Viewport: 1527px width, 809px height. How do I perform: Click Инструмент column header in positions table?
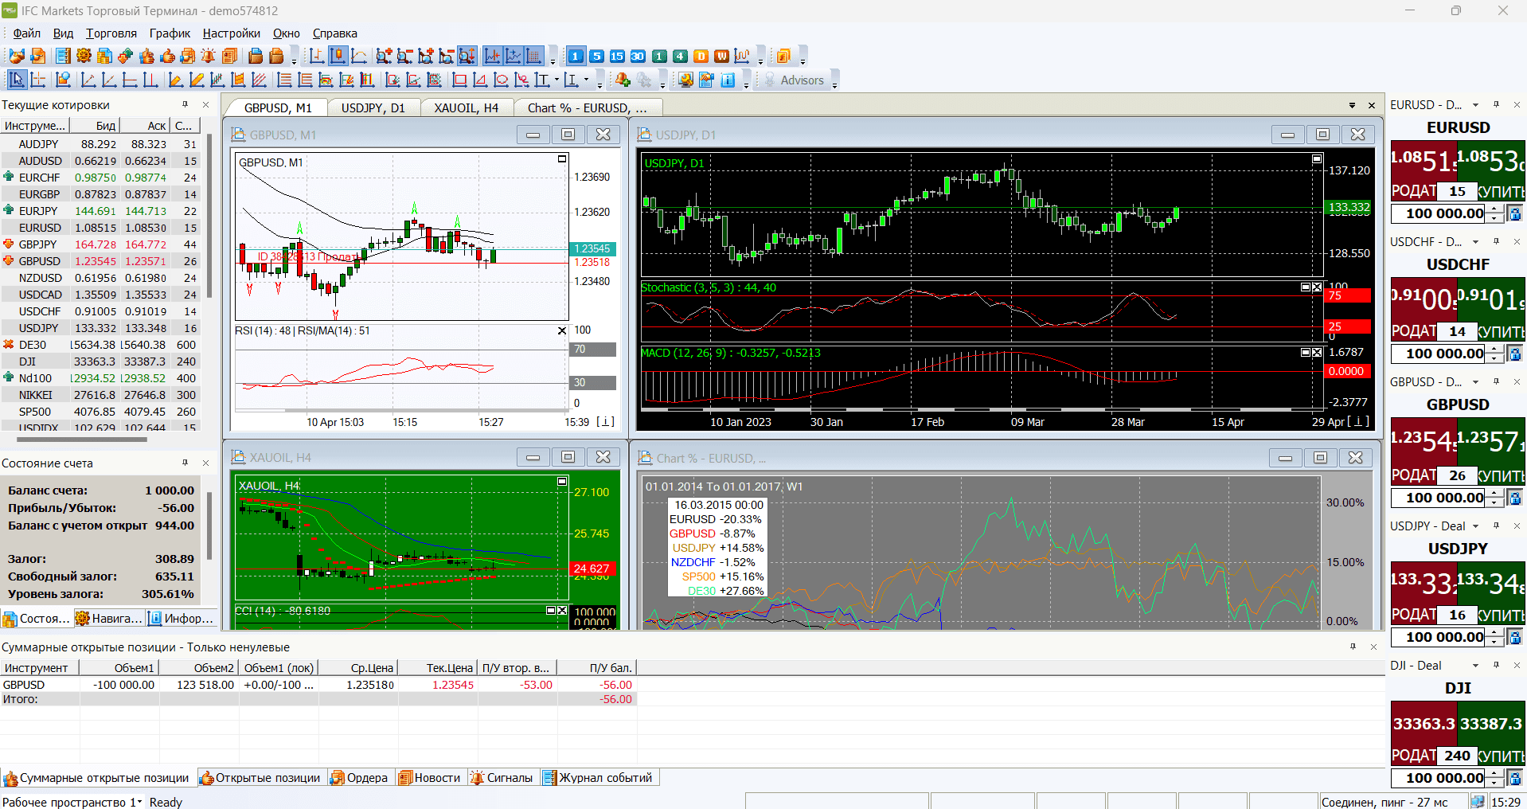(40, 668)
